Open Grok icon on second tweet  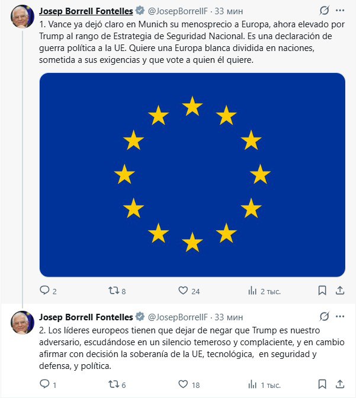click(324, 316)
